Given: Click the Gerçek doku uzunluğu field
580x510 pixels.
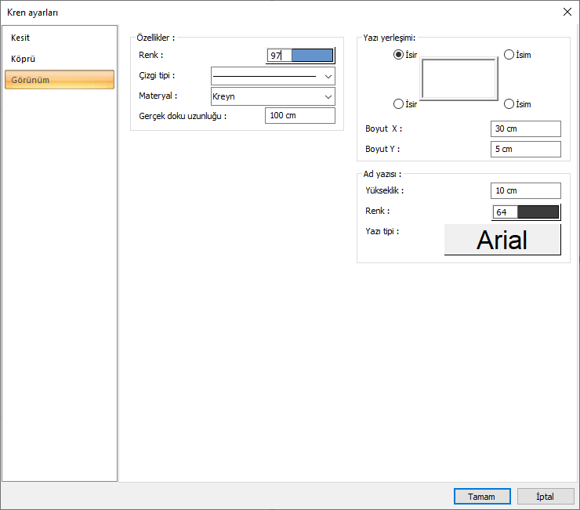Looking at the screenshot, I should click(x=299, y=116).
